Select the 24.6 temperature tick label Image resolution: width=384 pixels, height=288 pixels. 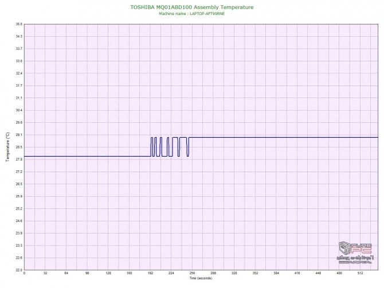(x=19, y=221)
